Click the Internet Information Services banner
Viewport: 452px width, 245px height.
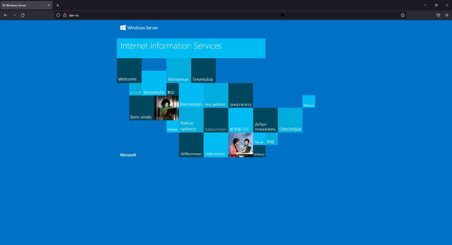click(191, 48)
